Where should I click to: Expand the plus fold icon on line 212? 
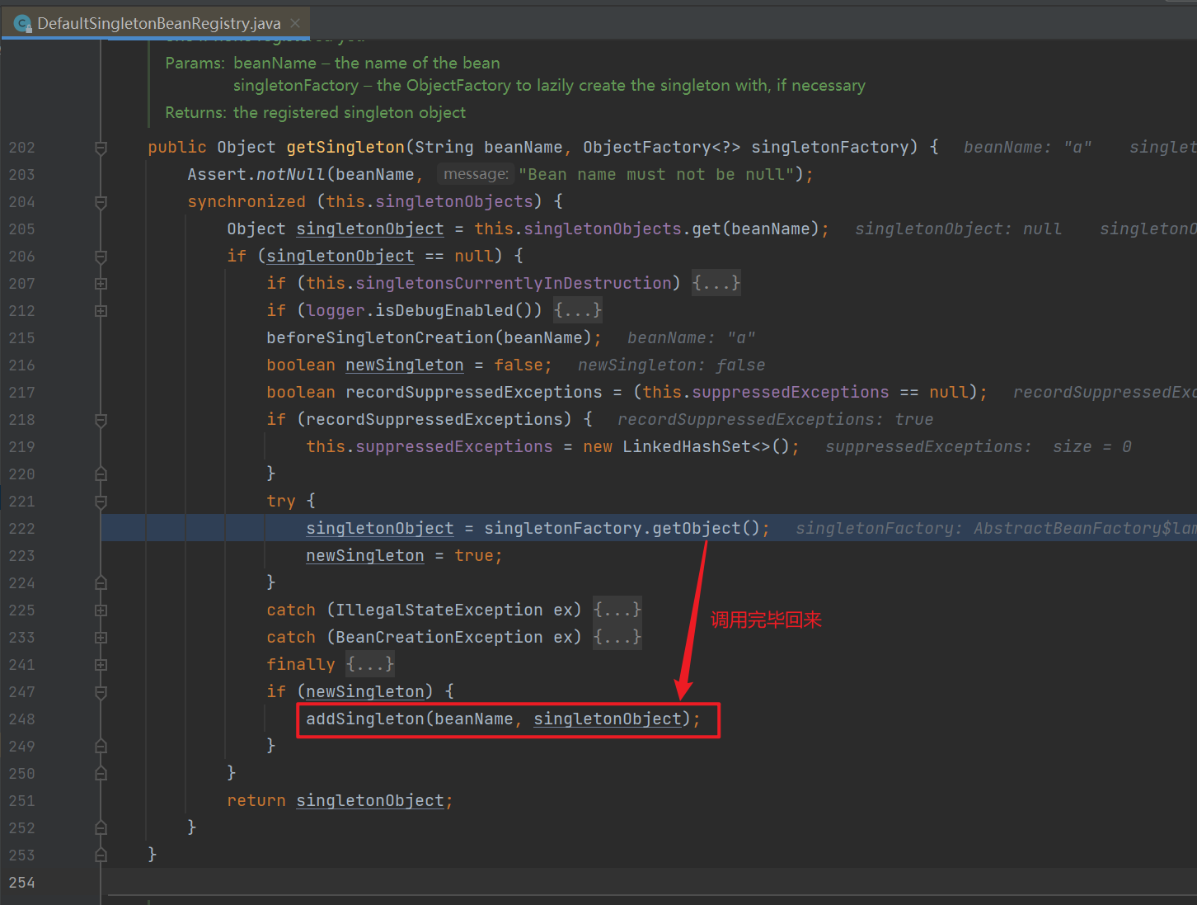101,311
